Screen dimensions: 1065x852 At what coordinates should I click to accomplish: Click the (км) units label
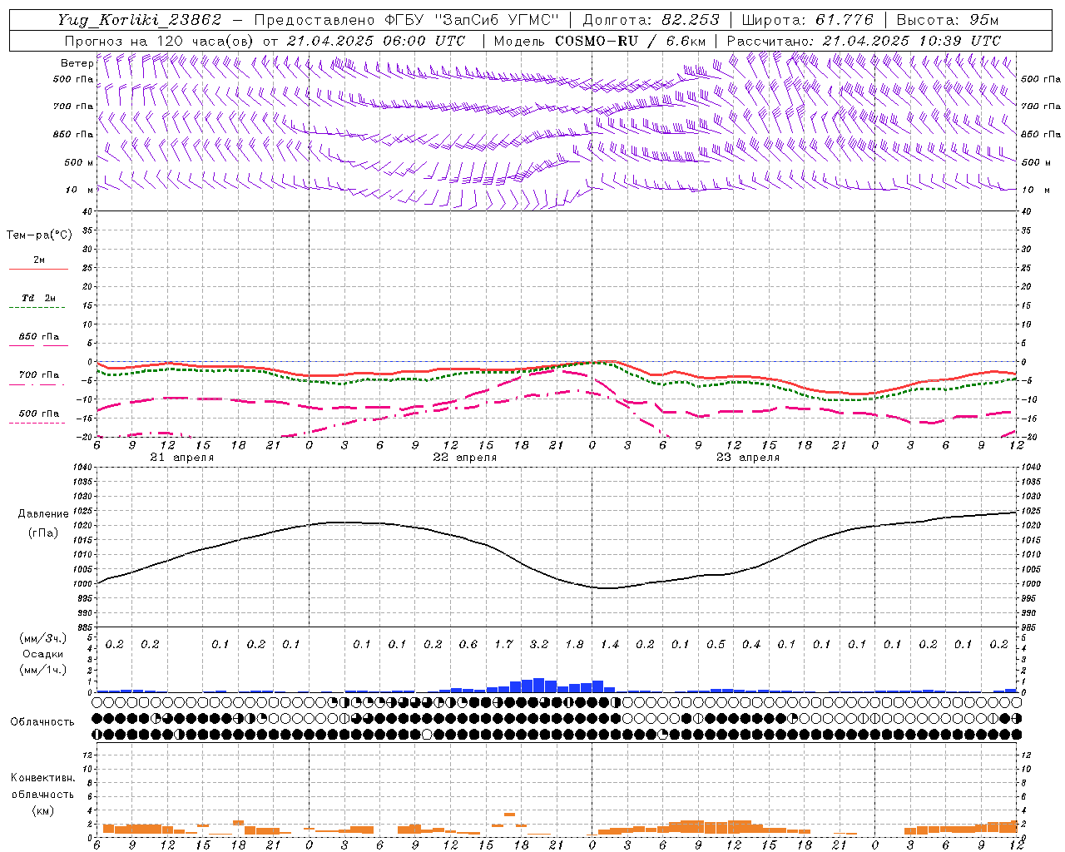[x=42, y=810]
